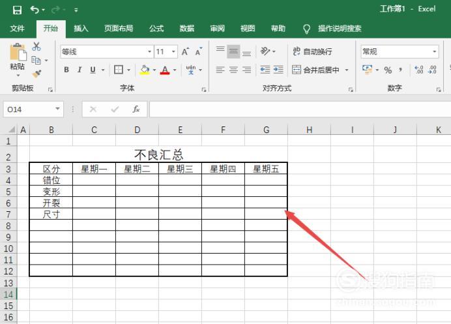Align text left

220,70
